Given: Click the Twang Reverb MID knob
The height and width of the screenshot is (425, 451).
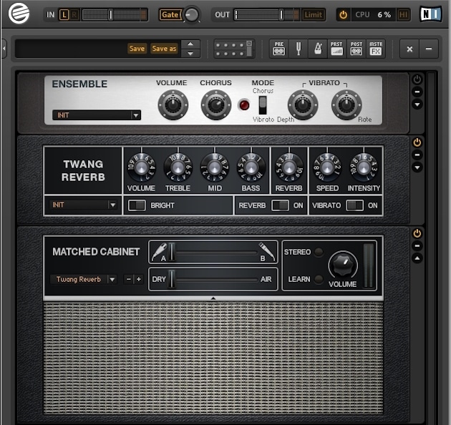Looking at the screenshot, I should point(215,167).
